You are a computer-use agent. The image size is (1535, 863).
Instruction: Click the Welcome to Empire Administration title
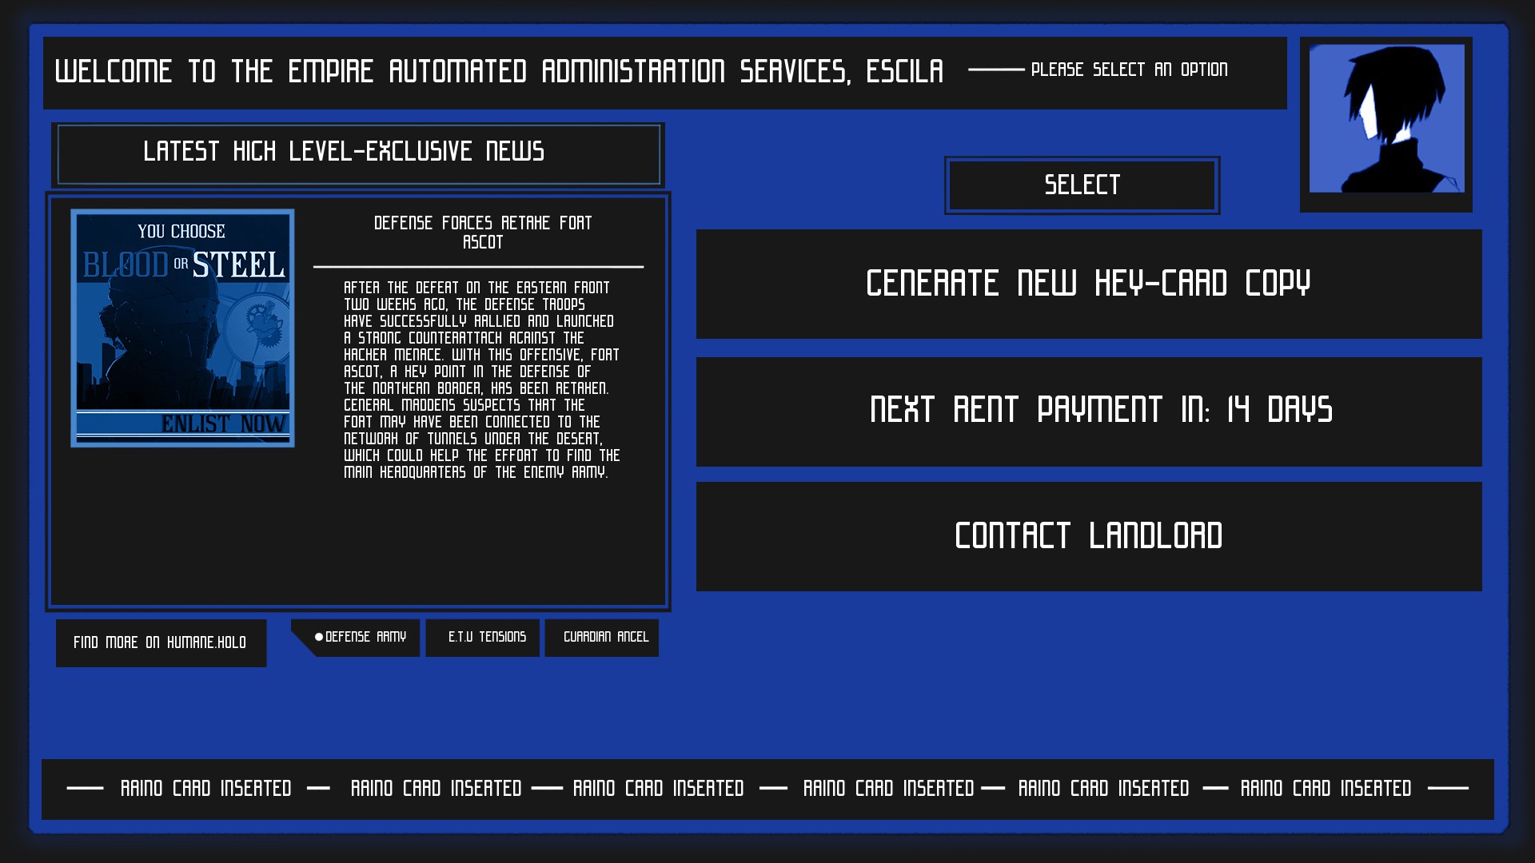(499, 72)
